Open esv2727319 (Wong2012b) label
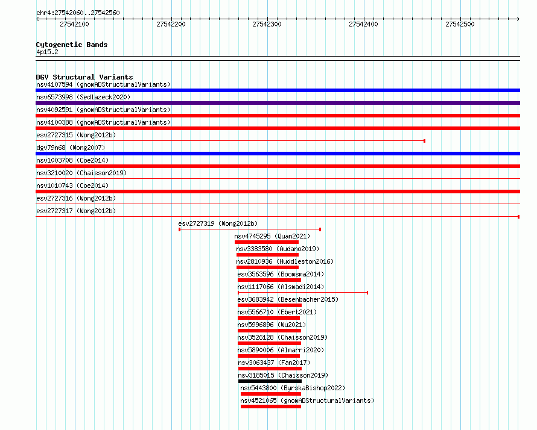The image size is (537, 430). [218, 223]
